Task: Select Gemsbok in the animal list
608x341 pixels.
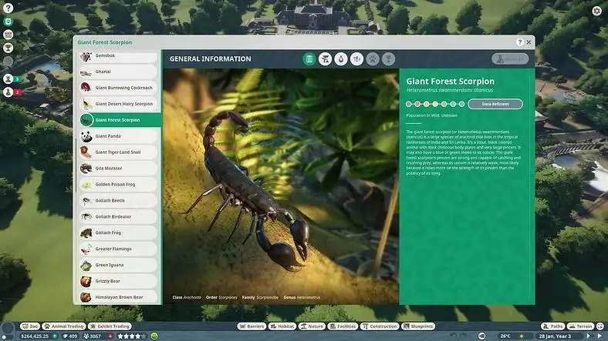Action: (x=118, y=56)
